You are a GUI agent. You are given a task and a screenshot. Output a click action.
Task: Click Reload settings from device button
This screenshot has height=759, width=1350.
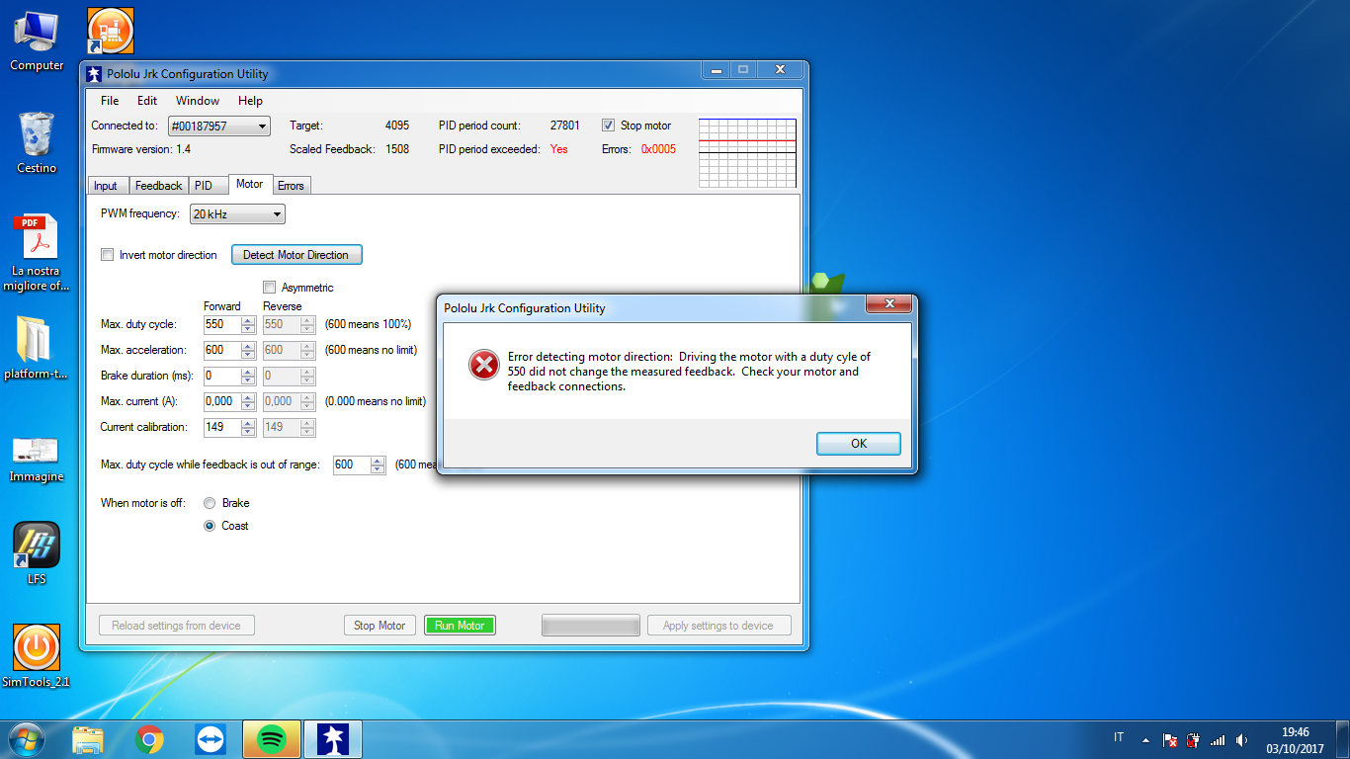pyautogui.click(x=176, y=626)
